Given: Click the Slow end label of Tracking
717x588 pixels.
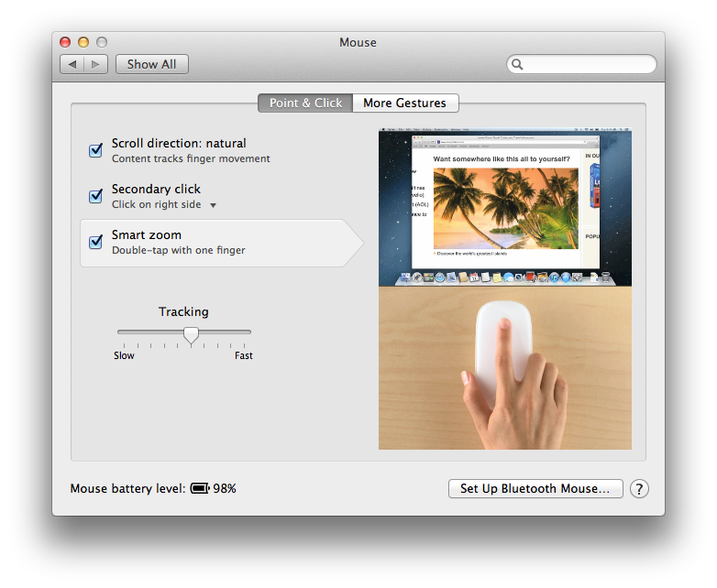Looking at the screenshot, I should [124, 355].
